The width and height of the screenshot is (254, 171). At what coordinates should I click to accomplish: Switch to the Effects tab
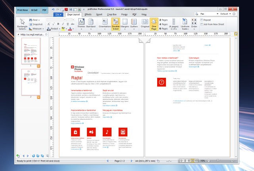88,14
